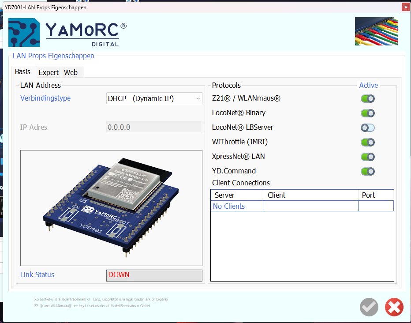Close the YD7001-LAN Props window

pyautogui.click(x=406, y=7)
